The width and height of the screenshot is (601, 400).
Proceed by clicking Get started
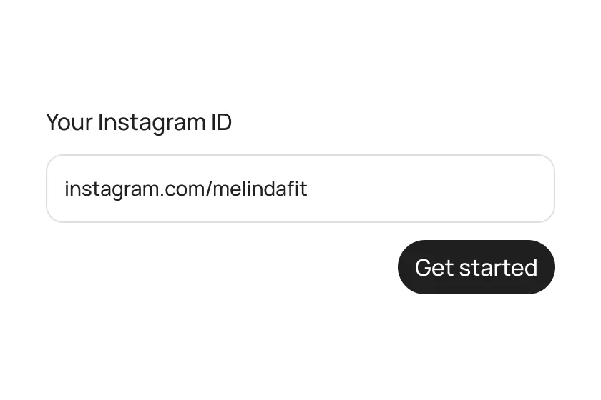[x=476, y=267]
